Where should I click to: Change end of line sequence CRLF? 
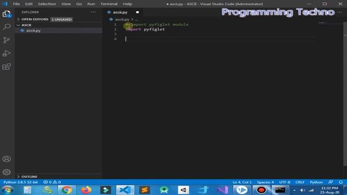pyautogui.click(x=300, y=182)
